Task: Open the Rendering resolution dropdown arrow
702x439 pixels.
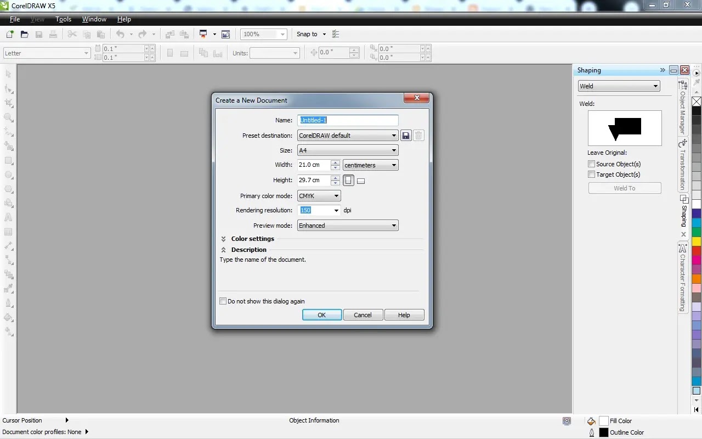Action: click(x=336, y=210)
